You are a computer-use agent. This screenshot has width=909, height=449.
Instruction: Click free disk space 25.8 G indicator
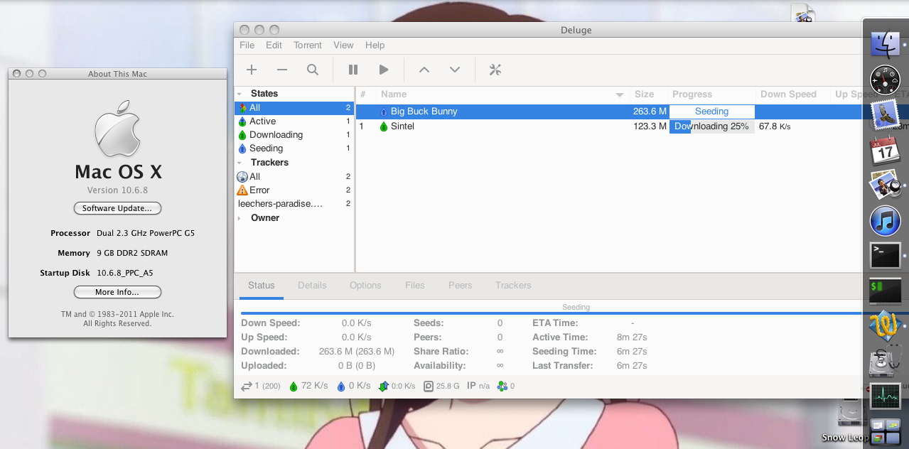pyautogui.click(x=441, y=386)
